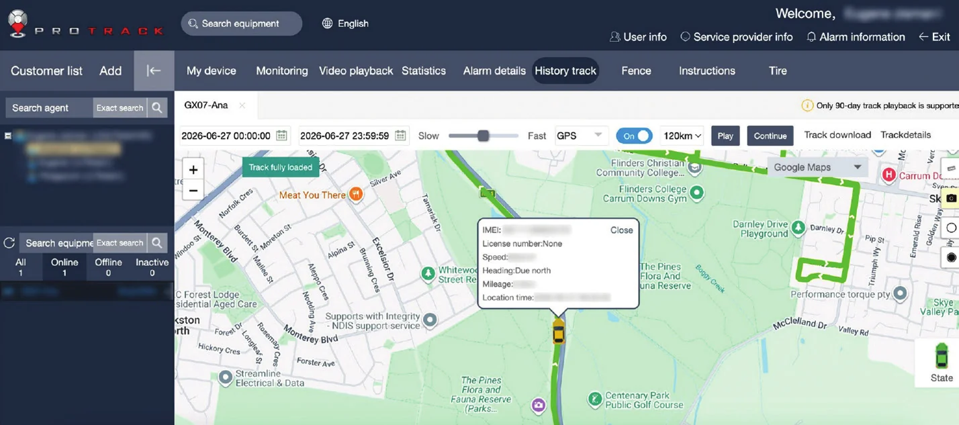
Task: Open the 120km speed dropdown
Action: pos(682,136)
